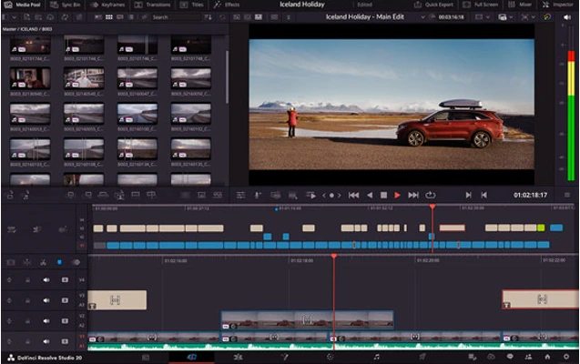Select the Smart Insert edit icon

[x=70, y=195]
